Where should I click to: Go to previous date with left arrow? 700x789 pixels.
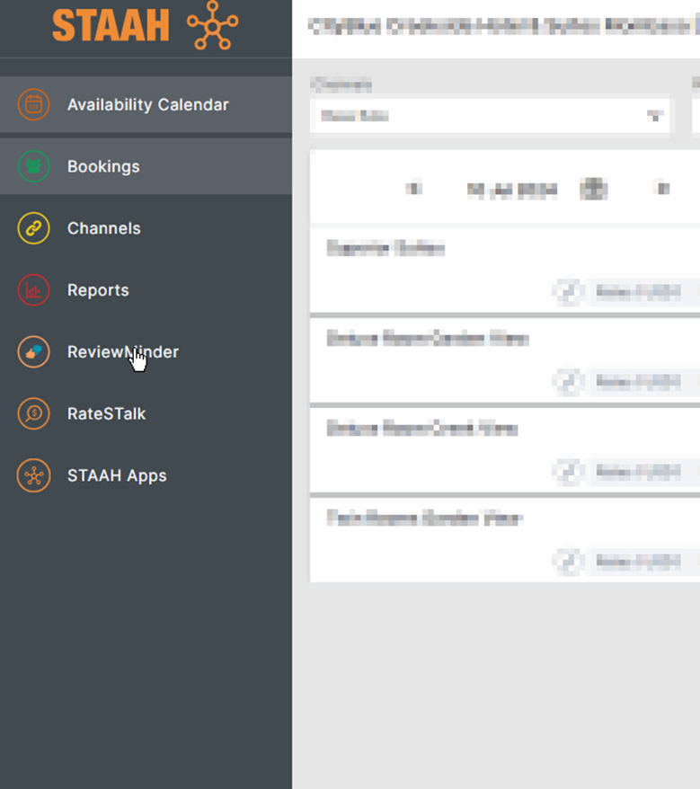[x=413, y=190]
